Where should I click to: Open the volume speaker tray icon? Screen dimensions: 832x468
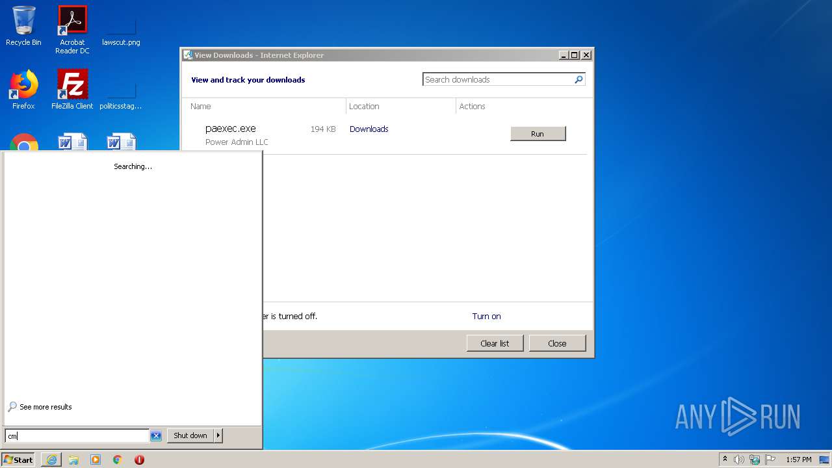click(739, 460)
